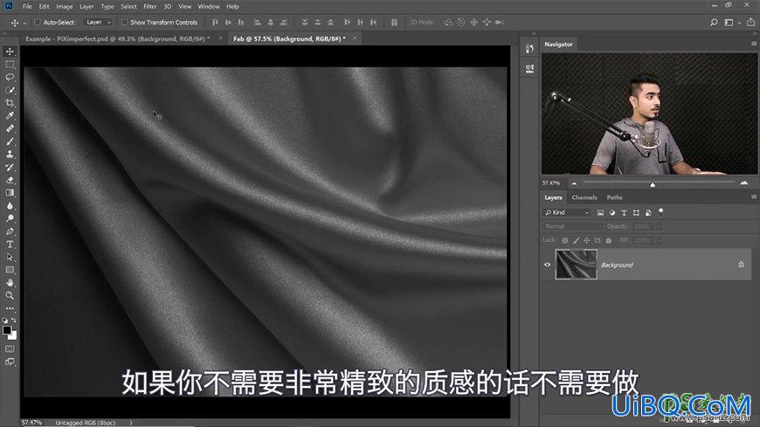Viewport: 760px width, 427px height.
Task: Toggle shape layer filter
Action: tap(636, 213)
